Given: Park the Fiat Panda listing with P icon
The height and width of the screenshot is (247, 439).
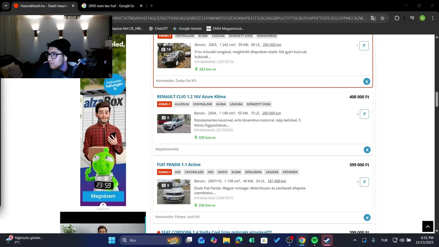Looking at the screenshot, I should pos(364,182).
